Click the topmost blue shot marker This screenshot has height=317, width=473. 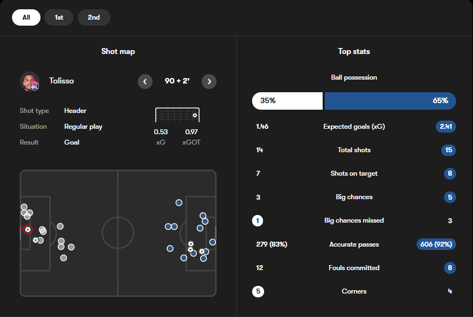179,202
